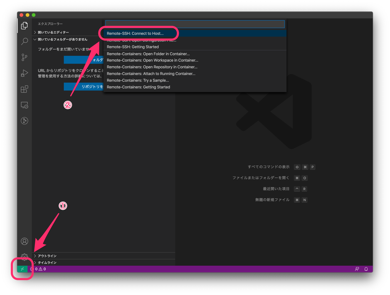Screen dimensions: 390x295
Task: Select Remote-Containers: Try a Sample...
Action: pyautogui.click(x=195, y=80)
